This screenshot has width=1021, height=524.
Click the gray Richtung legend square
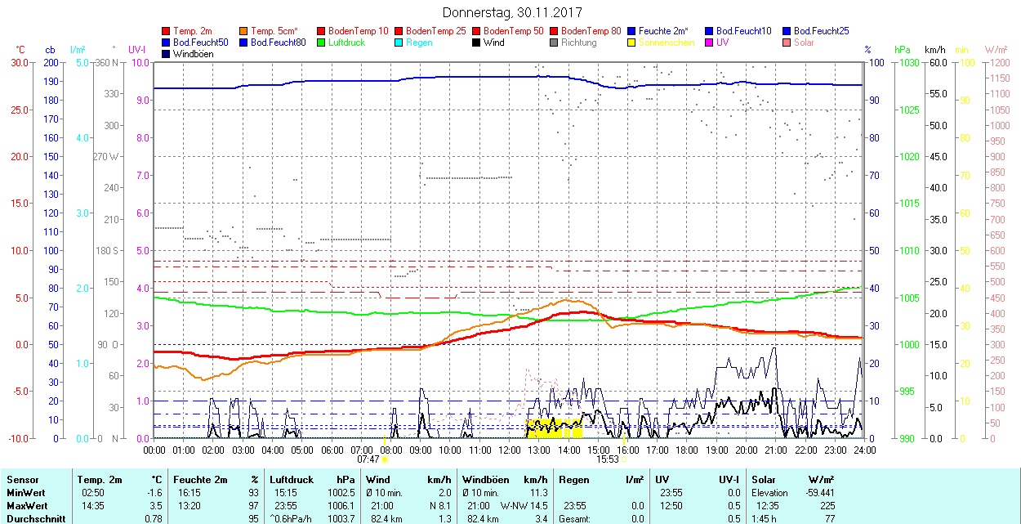click(x=555, y=43)
